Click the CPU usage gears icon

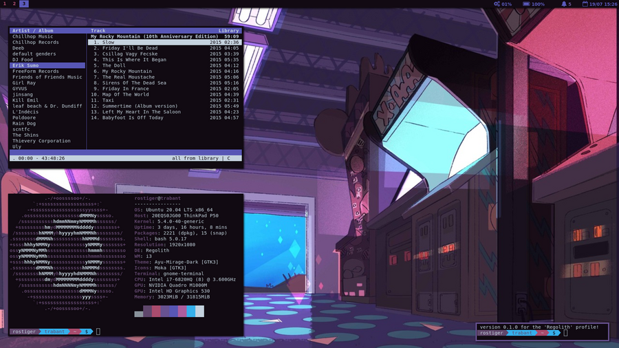(x=497, y=4)
